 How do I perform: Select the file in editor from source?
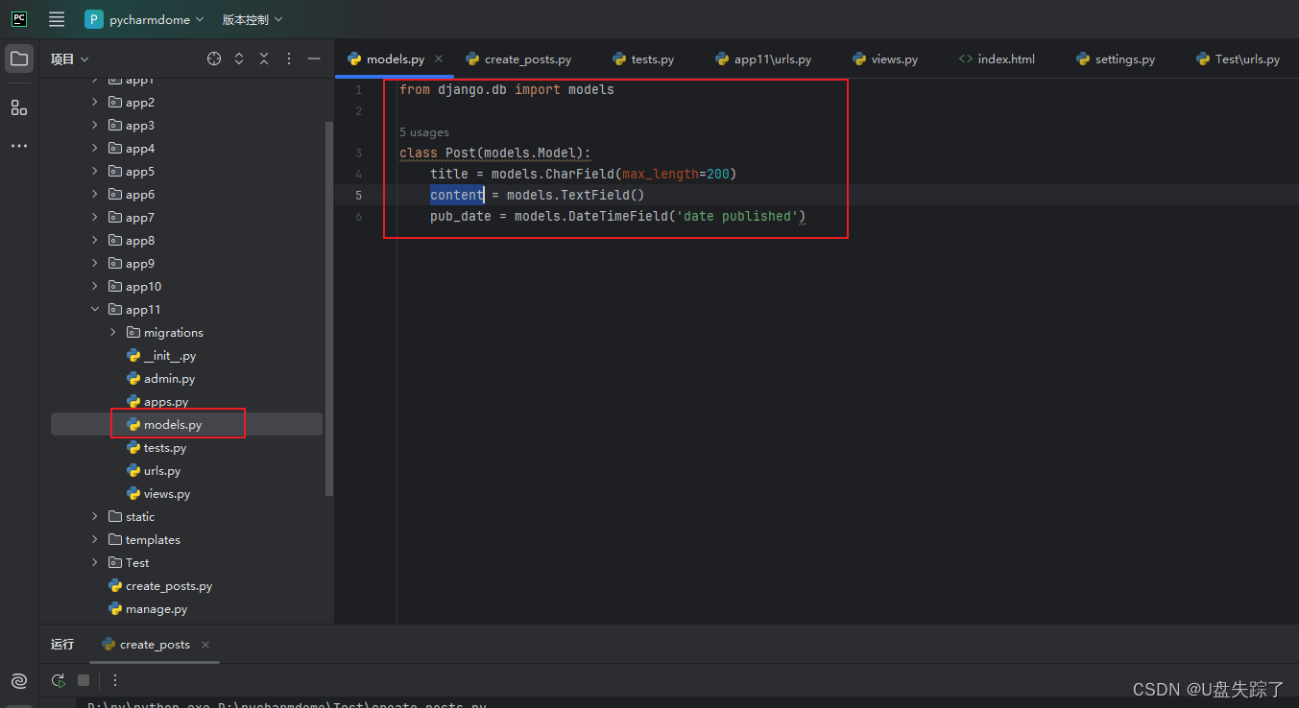click(213, 58)
